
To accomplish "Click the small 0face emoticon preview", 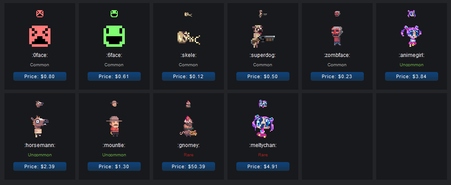I will click(x=40, y=14).
